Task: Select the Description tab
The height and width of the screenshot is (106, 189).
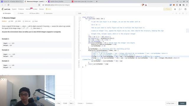Action: (x=7, y=13)
